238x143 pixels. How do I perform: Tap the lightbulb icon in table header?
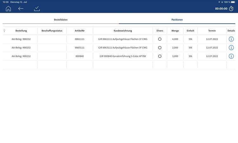[x=4, y=31]
